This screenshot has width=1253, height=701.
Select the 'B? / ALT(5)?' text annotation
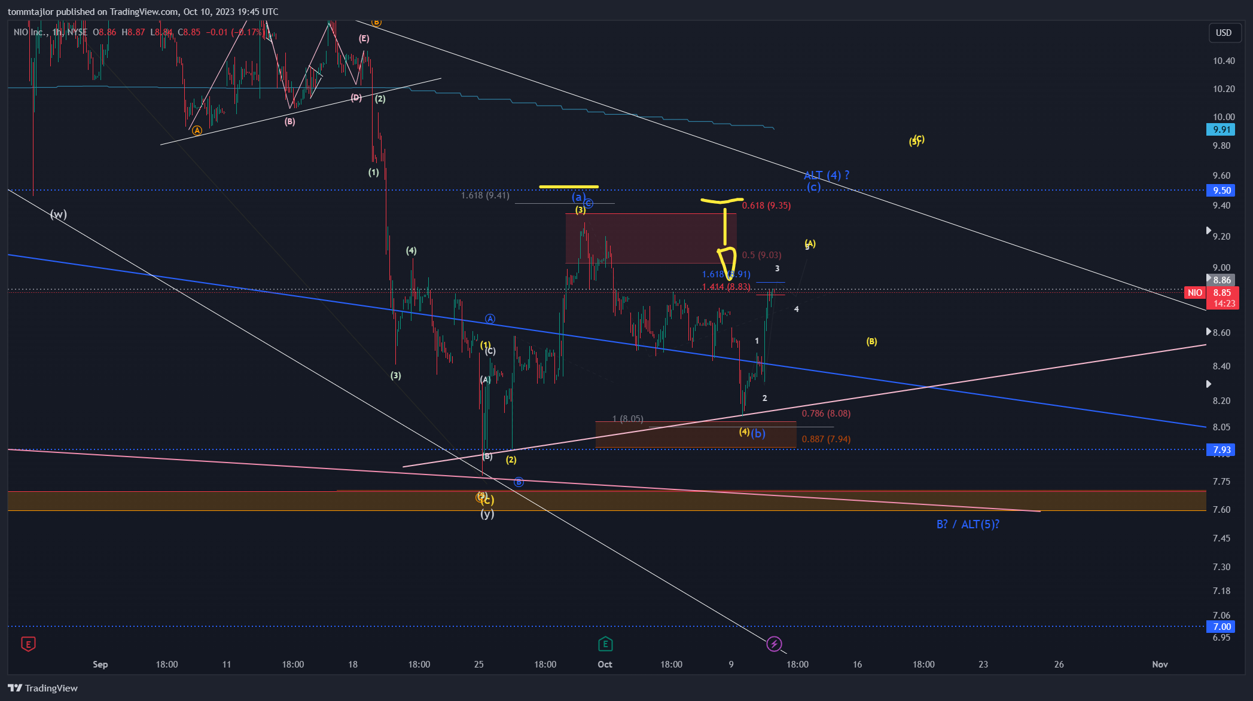pos(968,524)
